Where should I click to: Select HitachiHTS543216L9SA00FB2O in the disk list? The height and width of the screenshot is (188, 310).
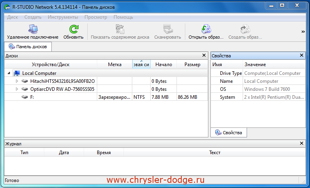click(x=63, y=81)
